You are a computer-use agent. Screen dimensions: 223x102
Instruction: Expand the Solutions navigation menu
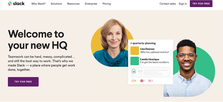[x=56, y=4]
